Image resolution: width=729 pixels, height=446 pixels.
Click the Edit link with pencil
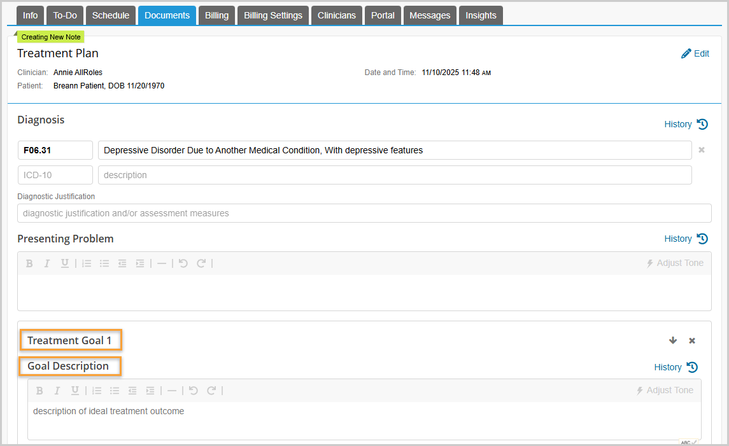coord(695,53)
